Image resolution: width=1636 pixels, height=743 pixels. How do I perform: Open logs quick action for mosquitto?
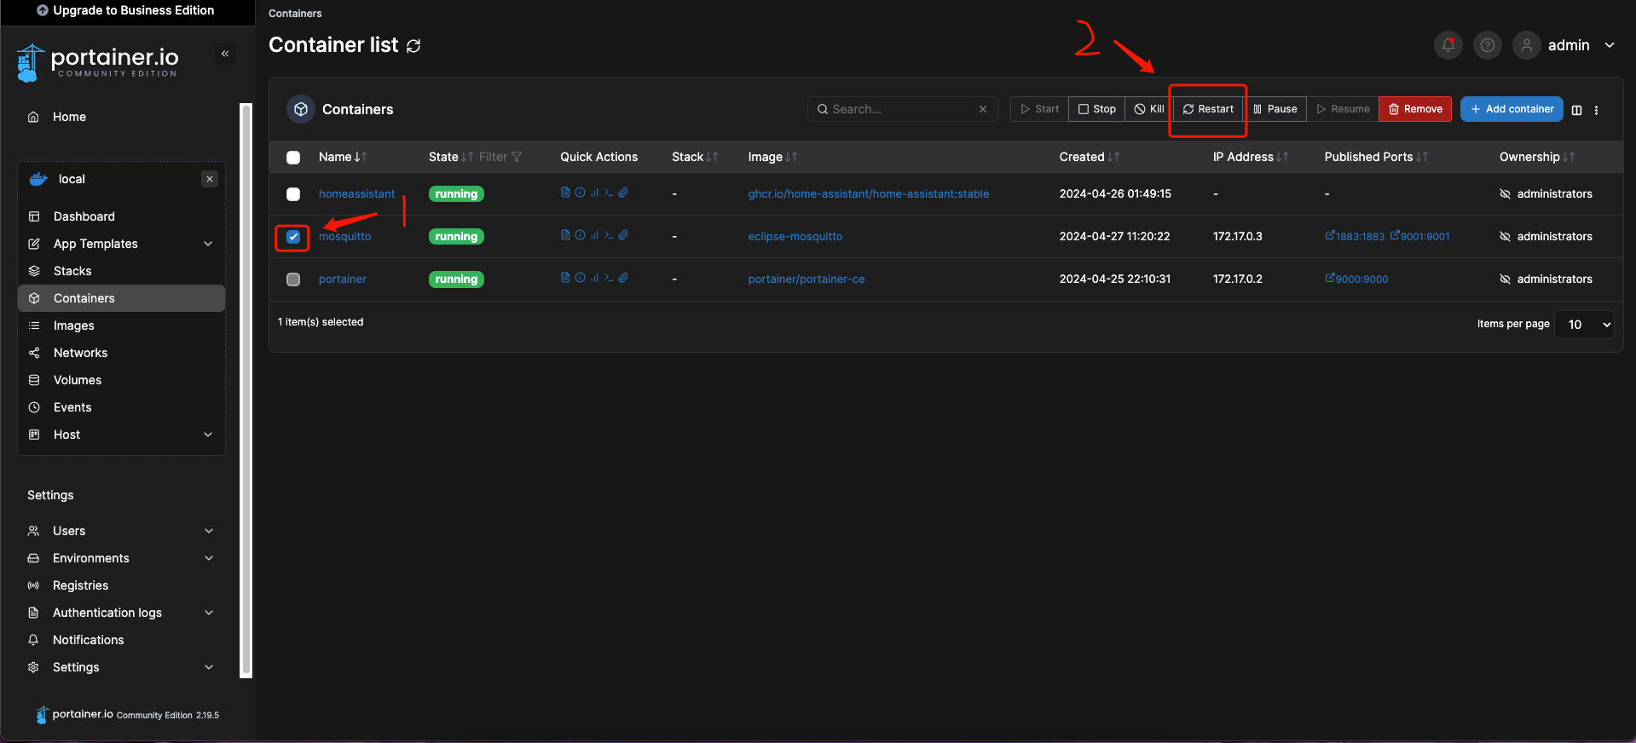click(x=565, y=235)
